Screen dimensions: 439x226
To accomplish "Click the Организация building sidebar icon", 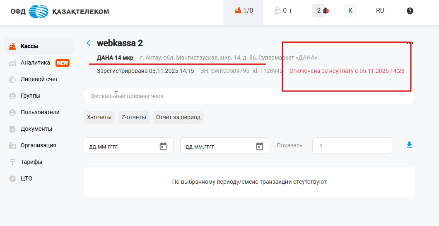I will tap(12, 146).
